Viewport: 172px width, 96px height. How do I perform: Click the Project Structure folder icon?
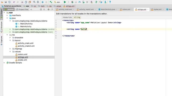(101, 2)
